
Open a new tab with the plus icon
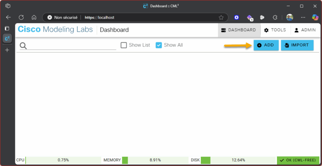tap(7, 50)
